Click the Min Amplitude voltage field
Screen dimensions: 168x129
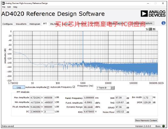click(35, 102)
